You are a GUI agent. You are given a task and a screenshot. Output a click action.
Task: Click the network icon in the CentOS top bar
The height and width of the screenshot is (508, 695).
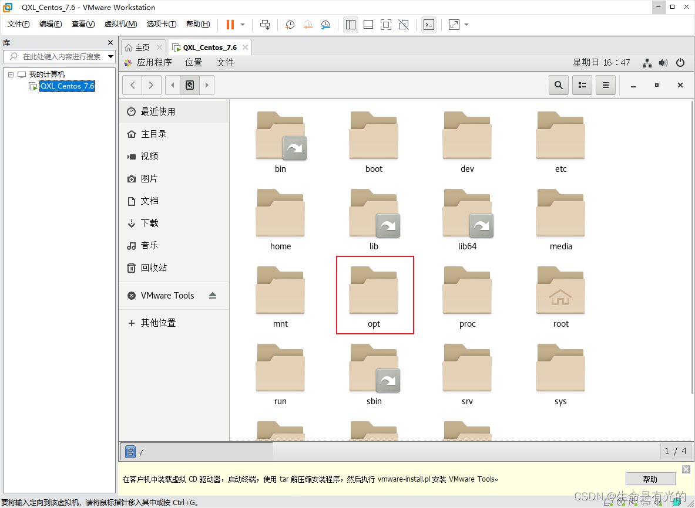[647, 63]
